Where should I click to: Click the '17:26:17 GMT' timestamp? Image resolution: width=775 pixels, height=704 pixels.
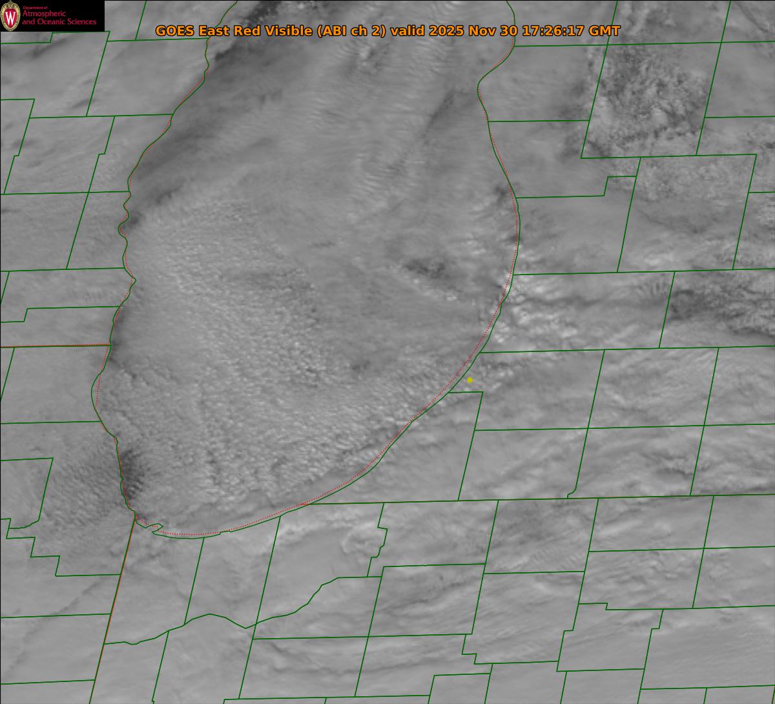coord(570,31)
